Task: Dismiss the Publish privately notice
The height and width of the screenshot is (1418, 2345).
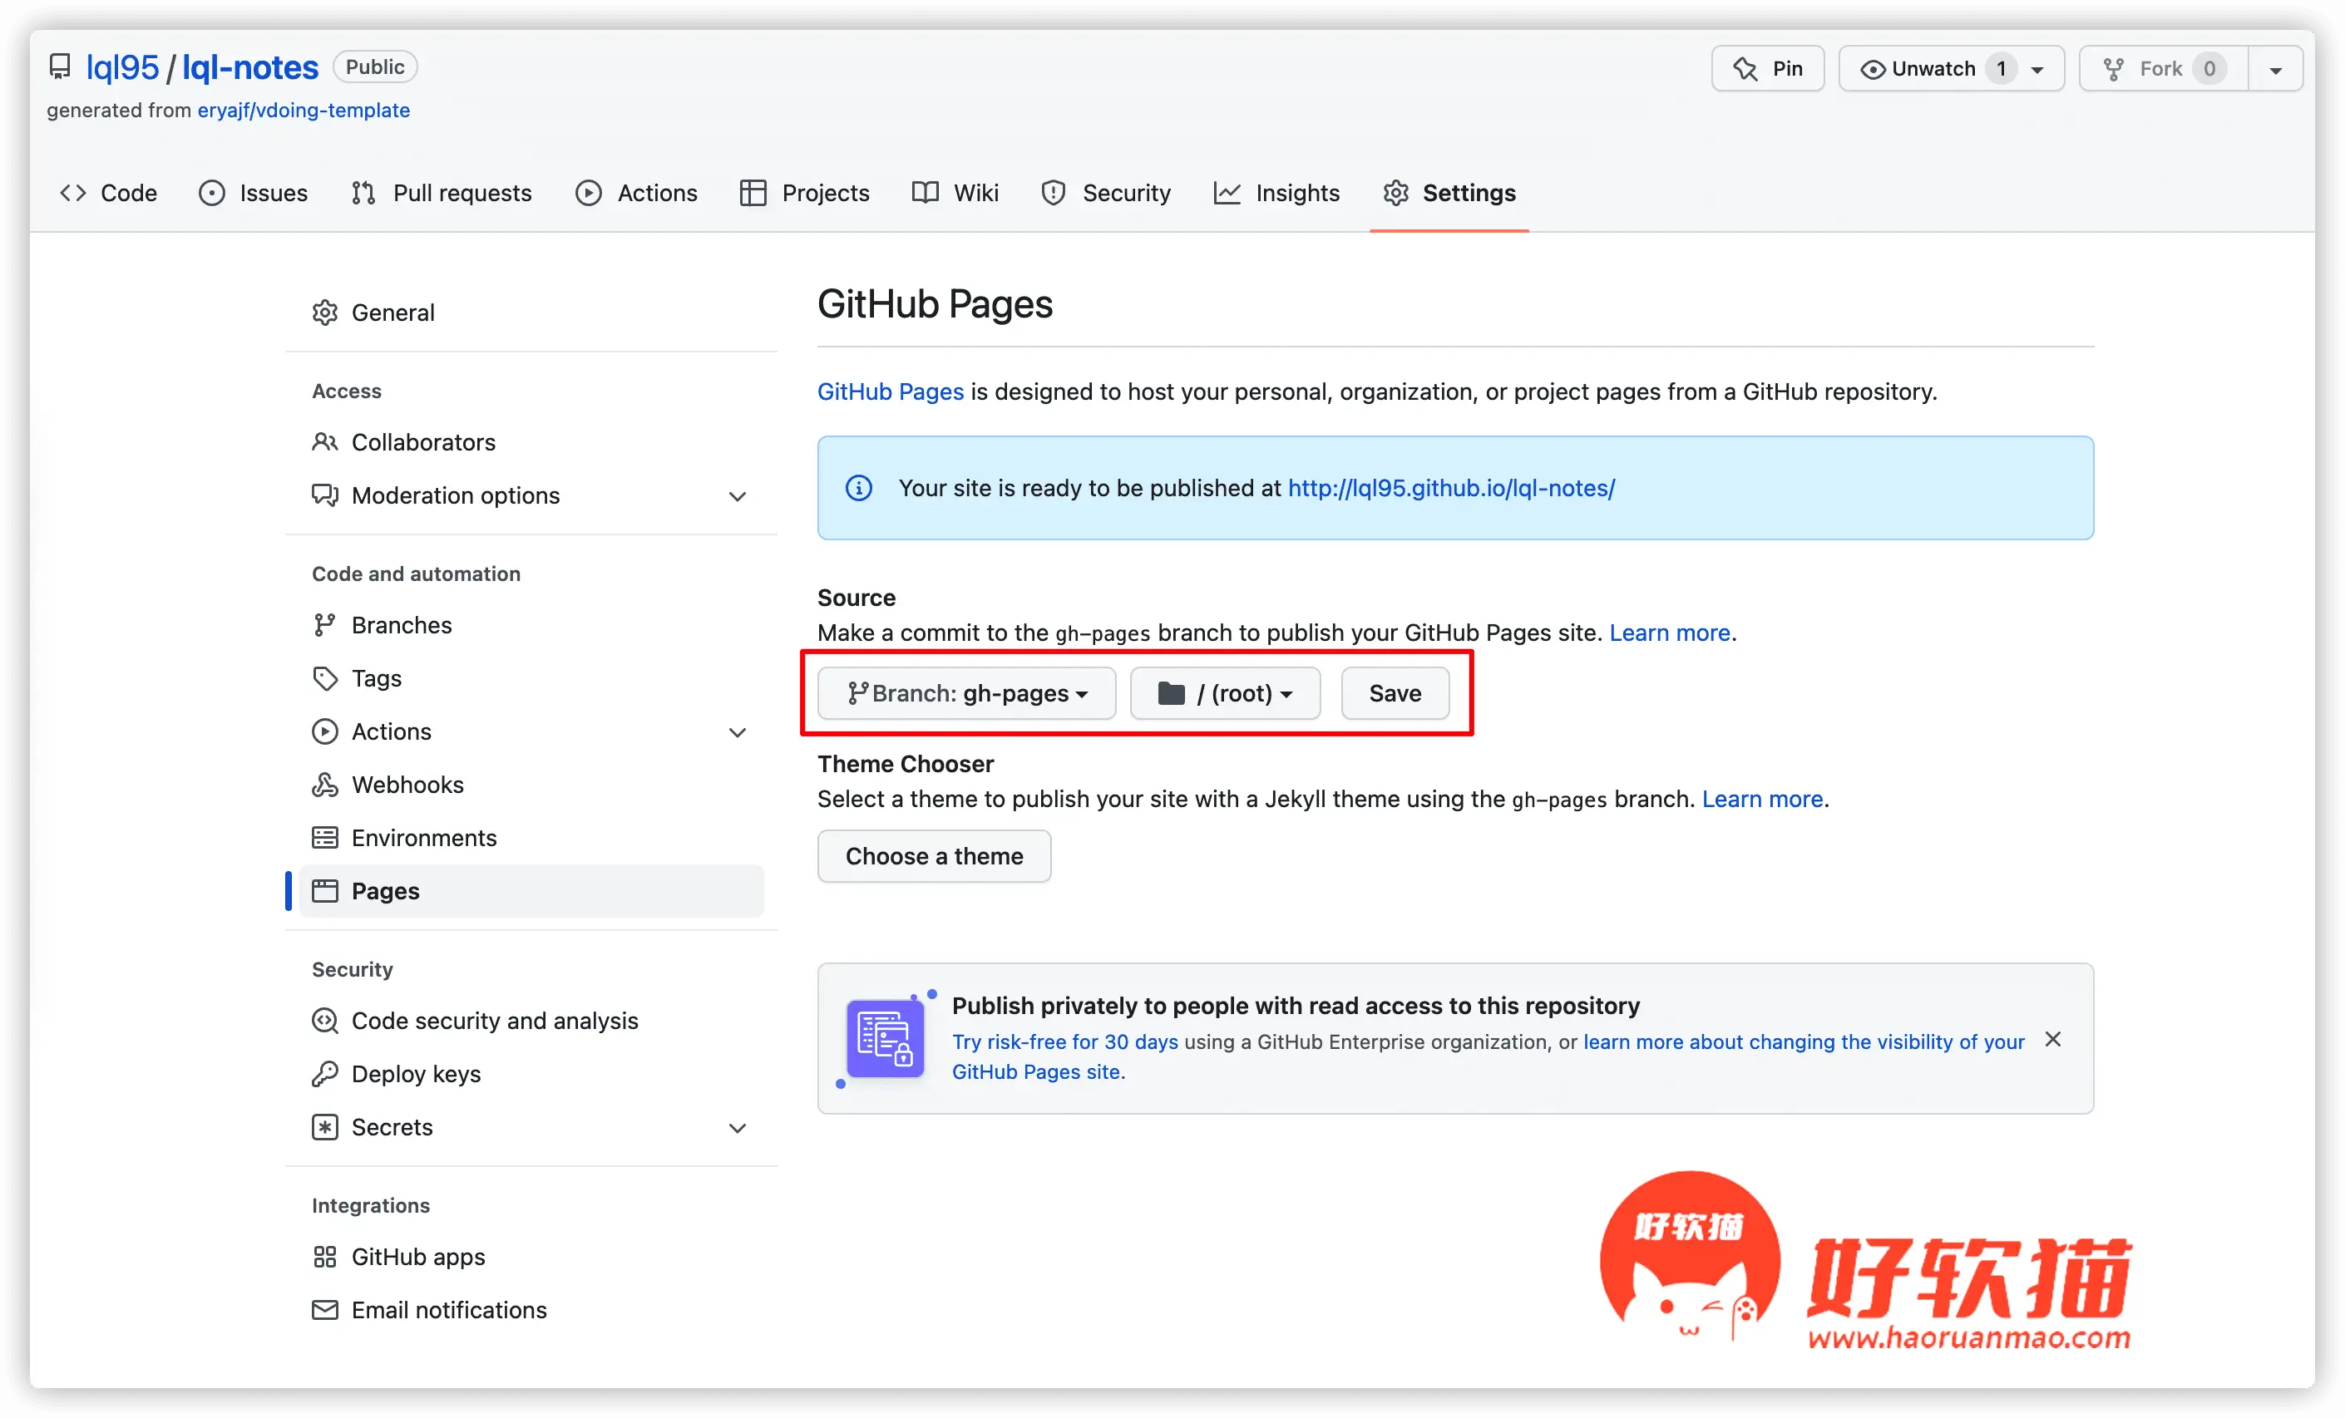Action: 2053,1040
